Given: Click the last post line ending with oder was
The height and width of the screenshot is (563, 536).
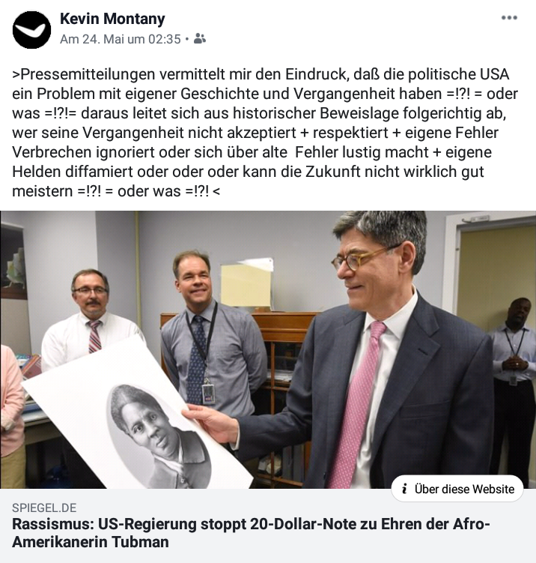Looking at the screenshot, I should [x=116, y=191].
